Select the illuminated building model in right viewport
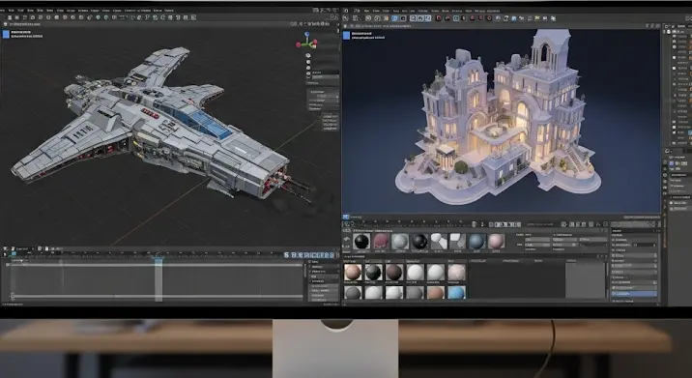Screen dimensions: 692x378 click(x=498, y=117)
